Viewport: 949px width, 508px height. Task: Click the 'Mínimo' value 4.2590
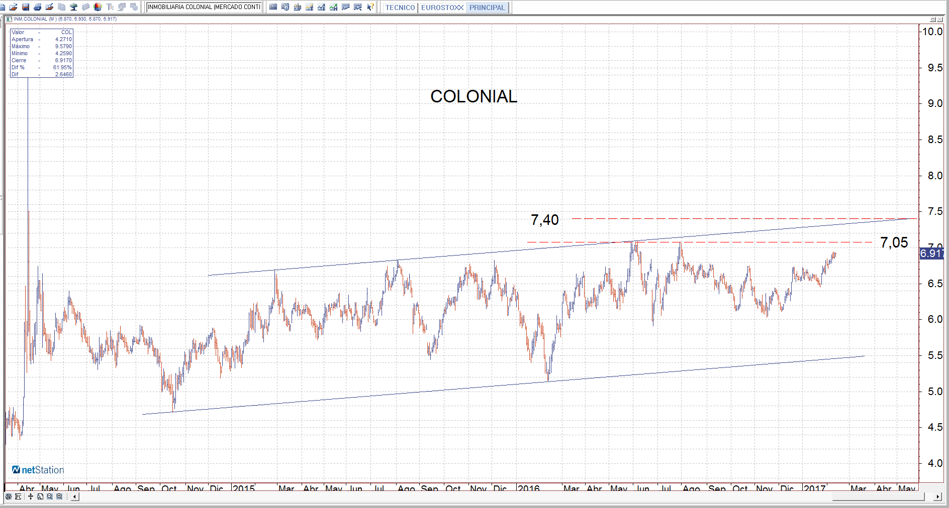[63, 53]
